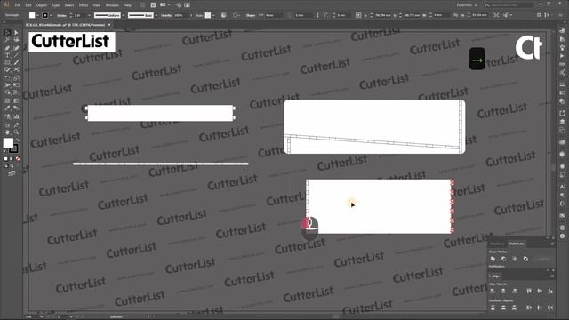Screen dimensions: 569x320
Task: Select the Gradient tool
Action: (x=16, y=100)
